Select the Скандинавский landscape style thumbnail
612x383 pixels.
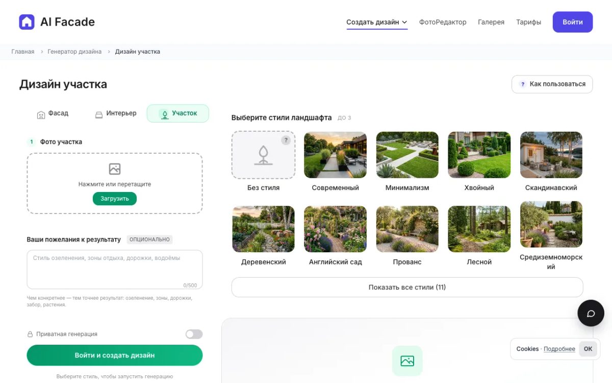pyautogui.click(x=551, y=155)
